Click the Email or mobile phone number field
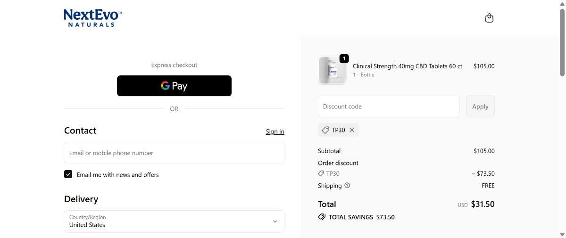 [174, 153]
